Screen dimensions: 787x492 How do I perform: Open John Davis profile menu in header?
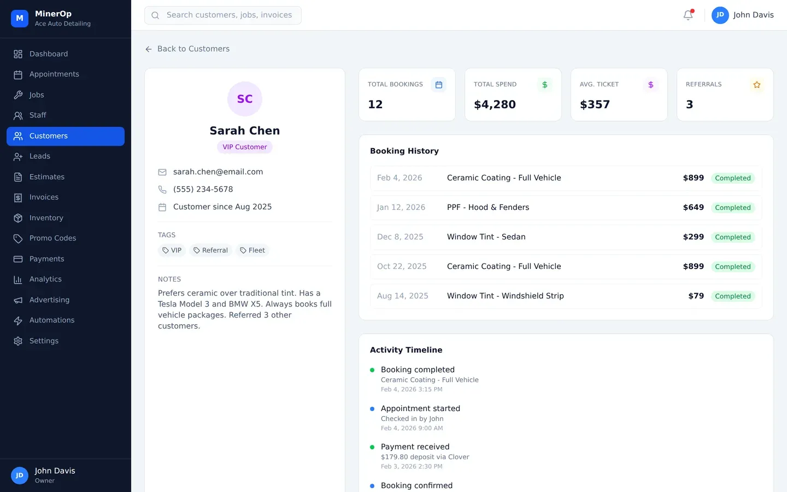pos(742,15)
